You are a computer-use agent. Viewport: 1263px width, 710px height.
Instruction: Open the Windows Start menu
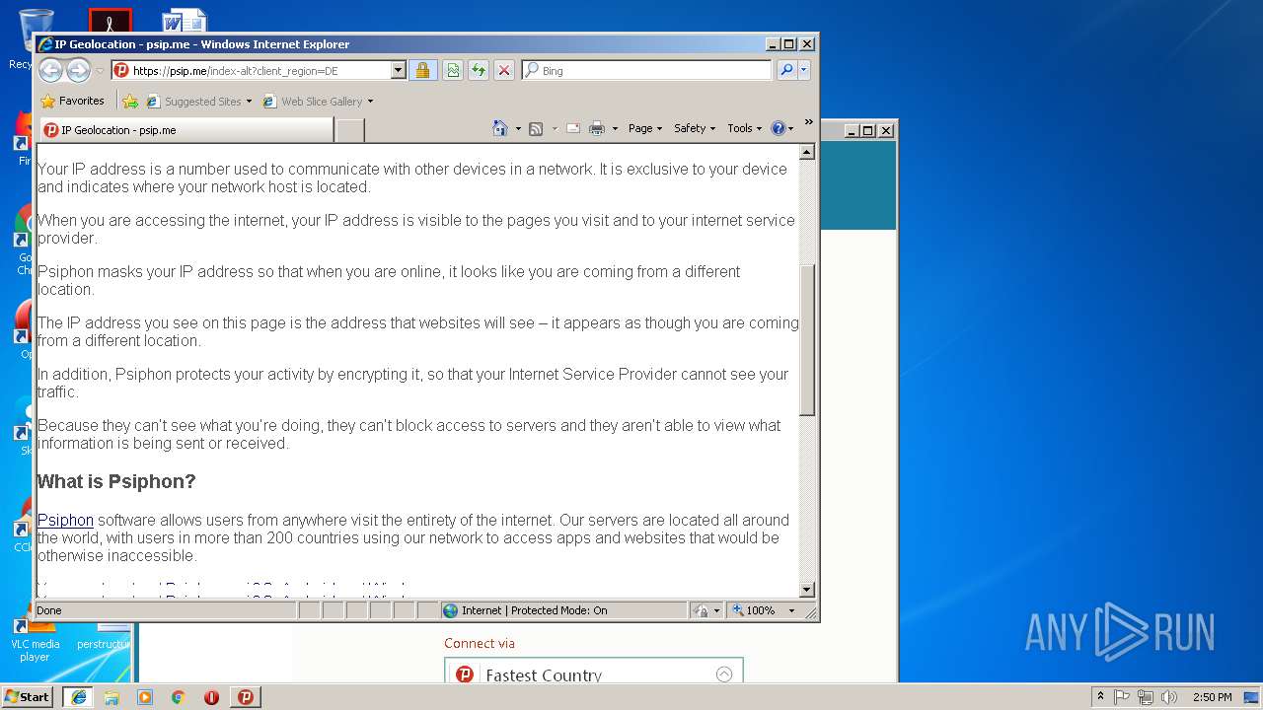(x=28, y=696)
